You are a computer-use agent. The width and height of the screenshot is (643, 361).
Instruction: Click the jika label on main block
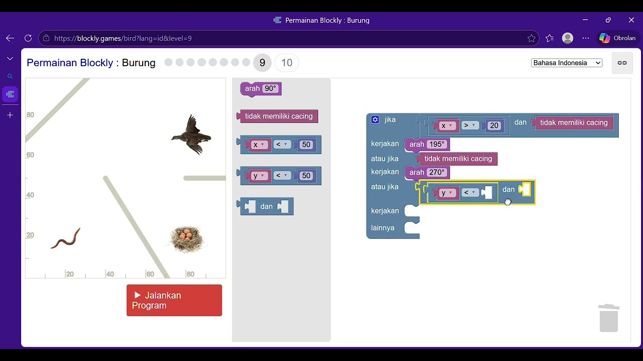390,119
